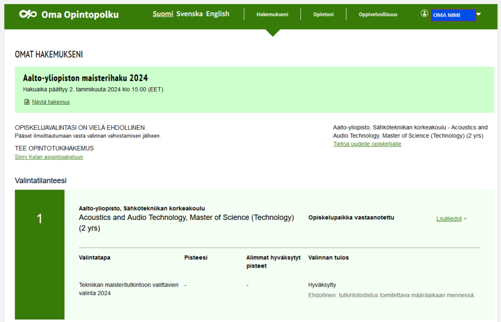This screenshot has width=501, height=322.
Task: Click the Oma Opintopolku infinity logo icon
Action: 28,14
